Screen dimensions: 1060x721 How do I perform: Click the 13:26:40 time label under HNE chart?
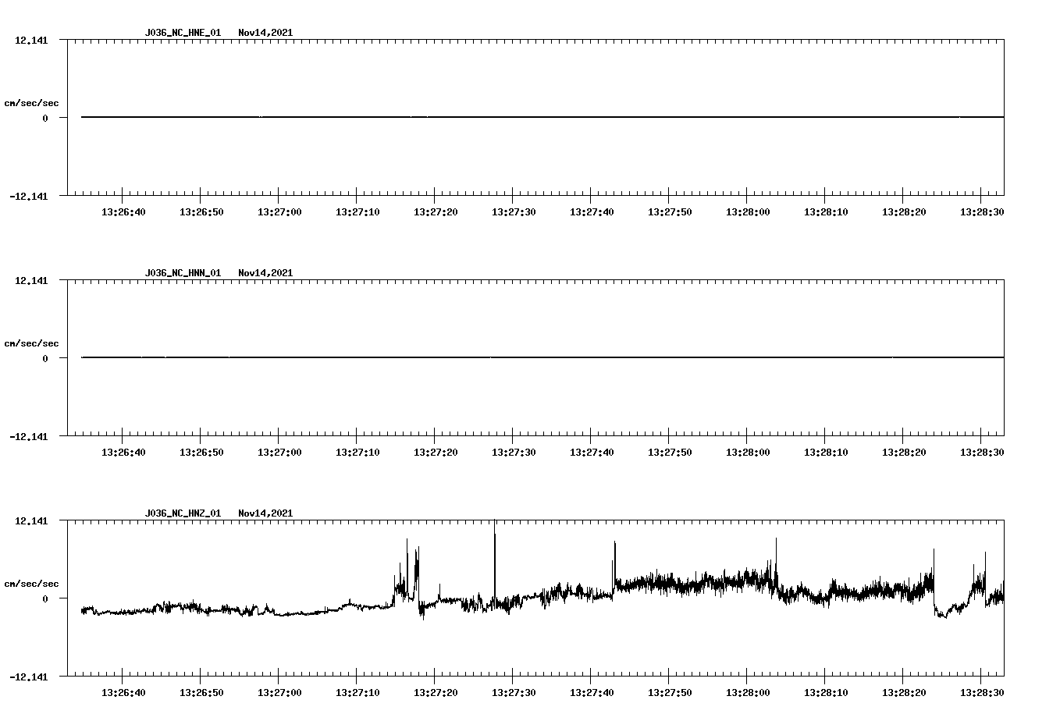pyautogui.click(x=123, y=211)
